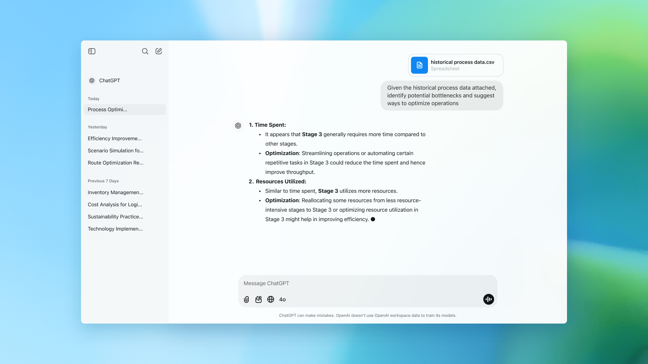Select Process Optimi... active conversation
The image size is (648, 364).
coord(125,109)
